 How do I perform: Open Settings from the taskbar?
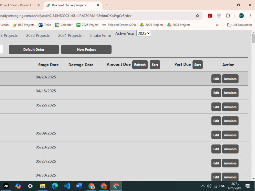click(30, 186)
